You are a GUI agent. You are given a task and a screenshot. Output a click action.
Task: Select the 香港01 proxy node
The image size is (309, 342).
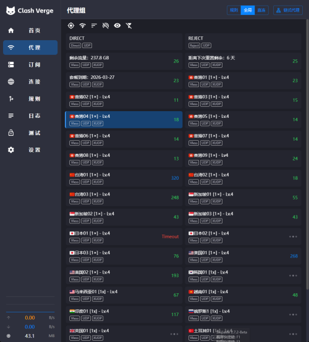click(x=243, y=81)
